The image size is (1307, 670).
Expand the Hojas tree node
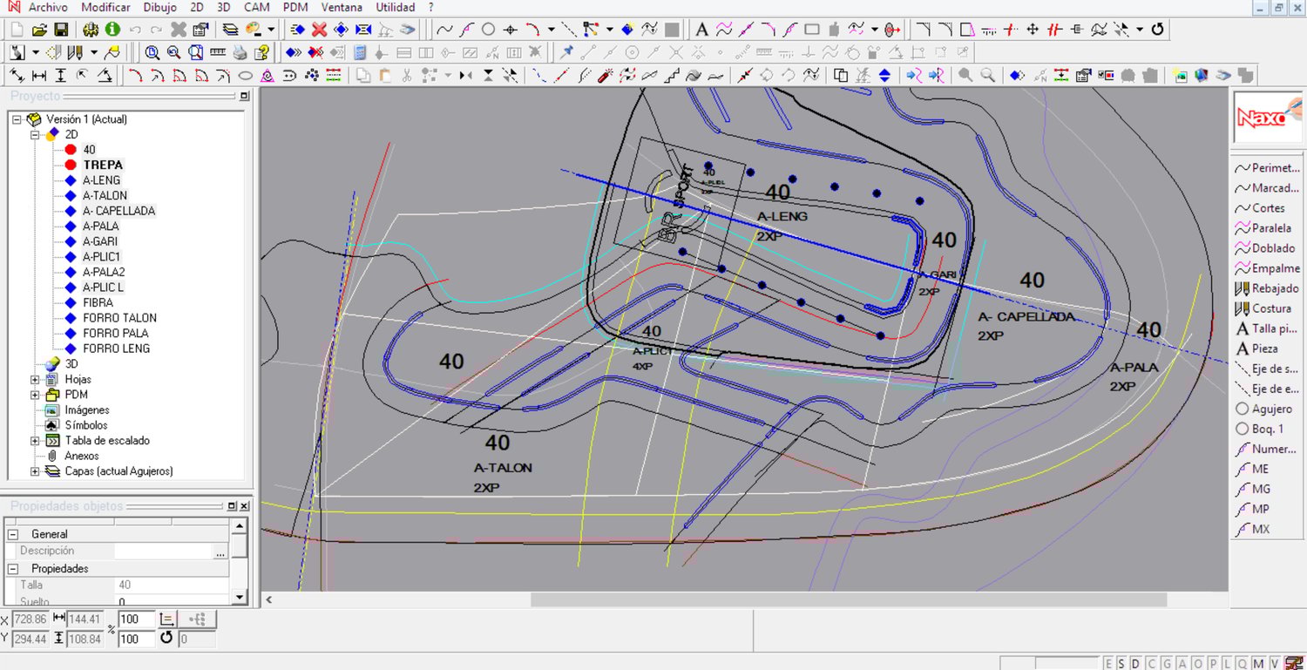tap(36, 379)
